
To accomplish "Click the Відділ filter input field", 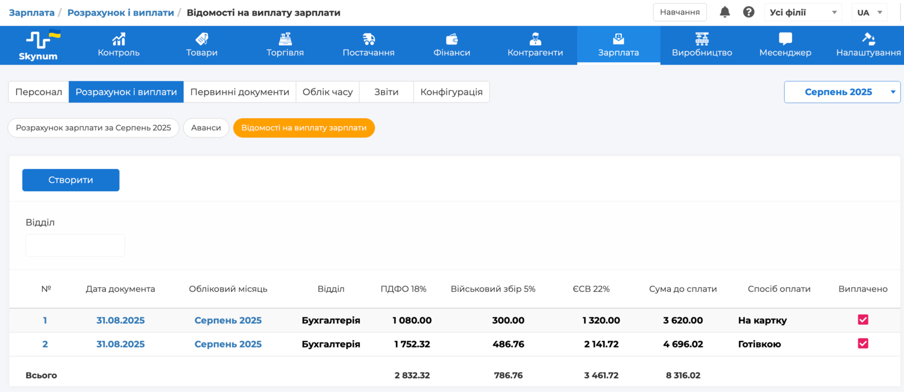I will pos(75,245).
